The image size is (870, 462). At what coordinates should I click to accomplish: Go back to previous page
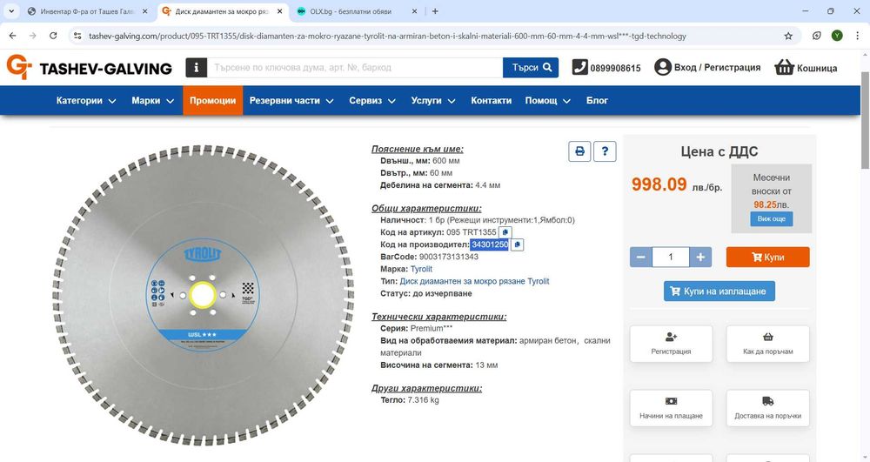[x=13, y=36]
